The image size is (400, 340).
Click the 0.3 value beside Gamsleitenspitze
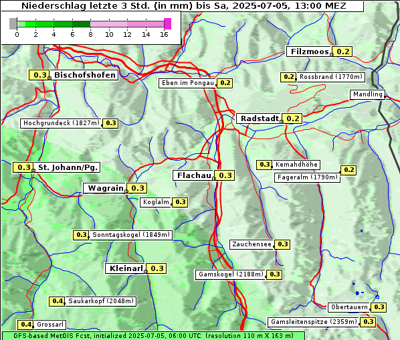click(x=368, y=322)
